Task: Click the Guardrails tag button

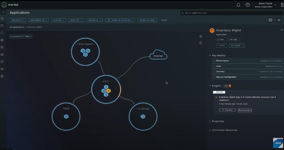Action: click(x=227, y=110)
